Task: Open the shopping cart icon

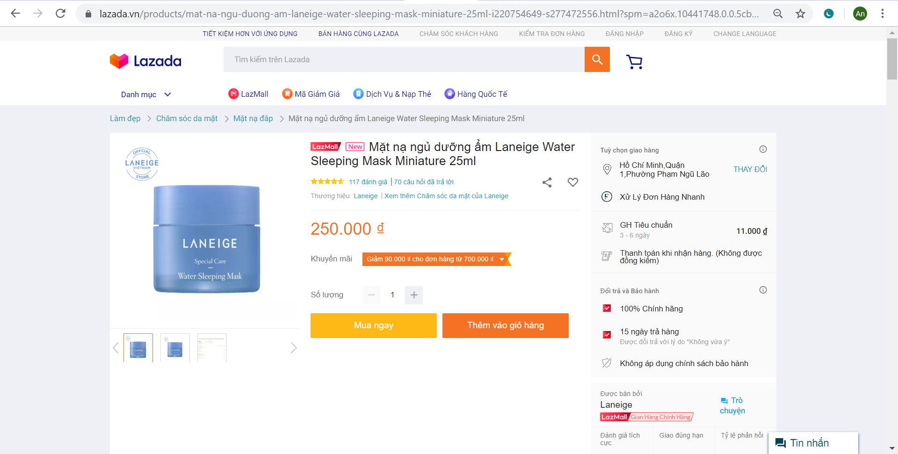Action: 634,61
